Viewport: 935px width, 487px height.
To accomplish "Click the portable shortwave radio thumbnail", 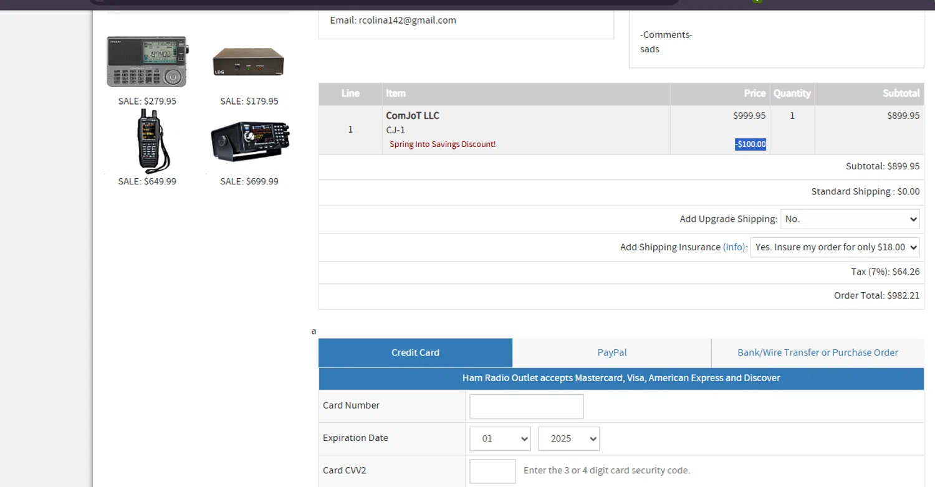I will [x=147, y=61].
